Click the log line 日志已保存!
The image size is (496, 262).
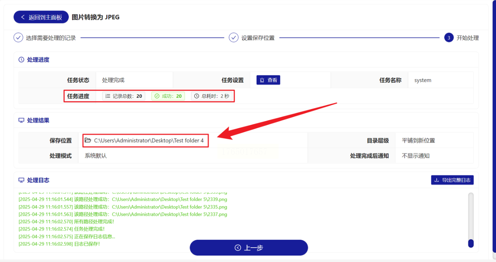coord(59,244)
